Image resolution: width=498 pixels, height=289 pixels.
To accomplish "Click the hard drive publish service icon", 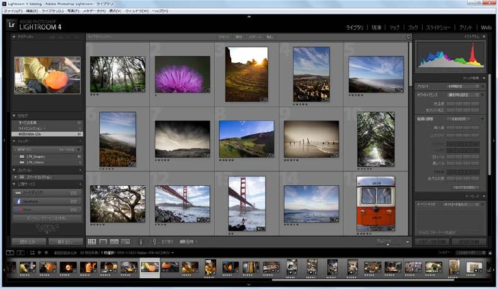I will coord(18,193).
